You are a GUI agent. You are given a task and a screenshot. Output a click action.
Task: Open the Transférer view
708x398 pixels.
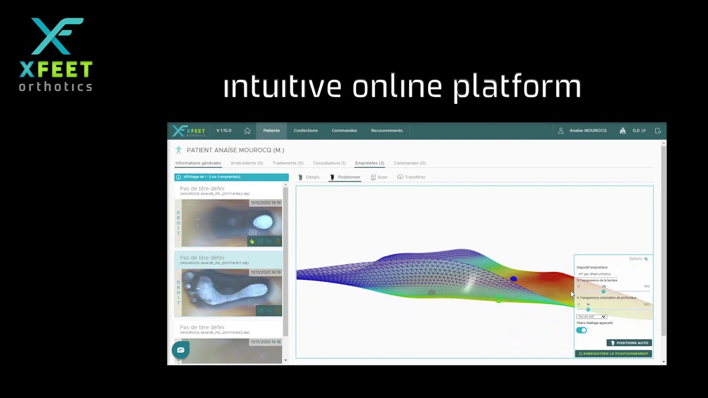point(411,177)
